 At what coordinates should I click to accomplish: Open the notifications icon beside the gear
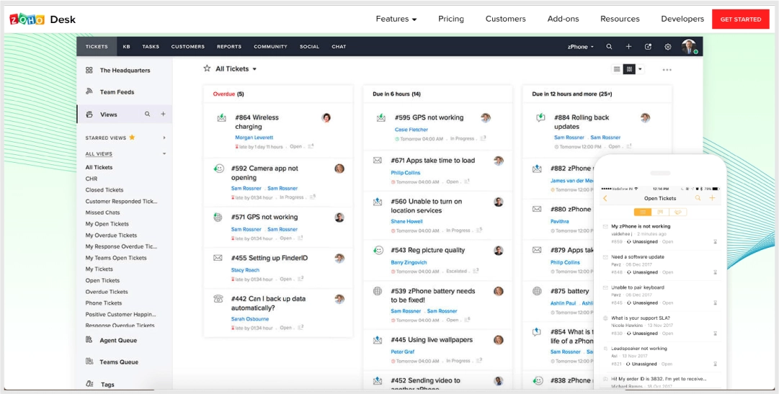point(648,47)
